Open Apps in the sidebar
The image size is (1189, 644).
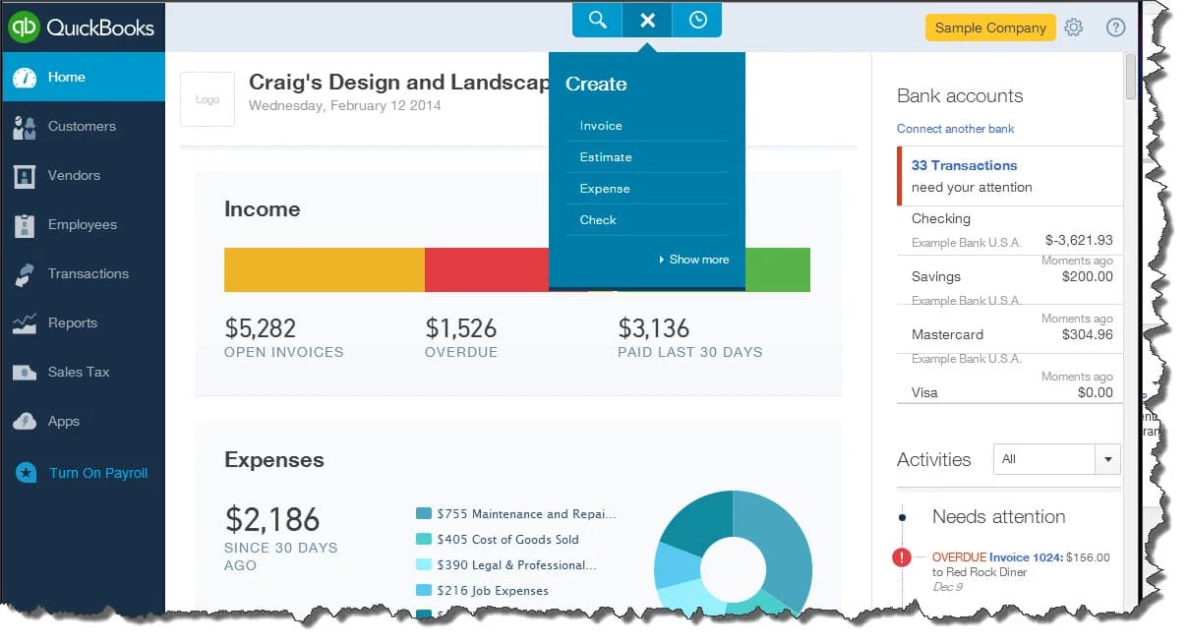click(84, 421)
